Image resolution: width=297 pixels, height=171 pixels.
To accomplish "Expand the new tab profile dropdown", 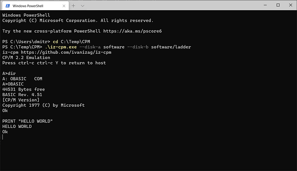I will coord(82,5).
